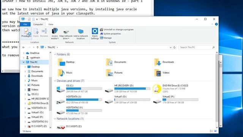Switch to large icons view layout
Viewport: 243px width, 137px height.
[216, 131]
